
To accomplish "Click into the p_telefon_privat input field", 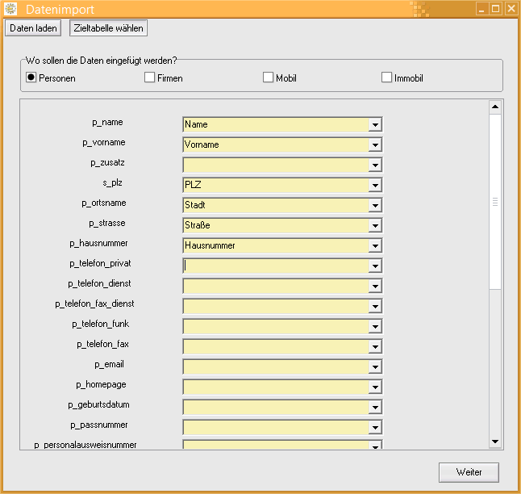I will click(x=275, y=266).
